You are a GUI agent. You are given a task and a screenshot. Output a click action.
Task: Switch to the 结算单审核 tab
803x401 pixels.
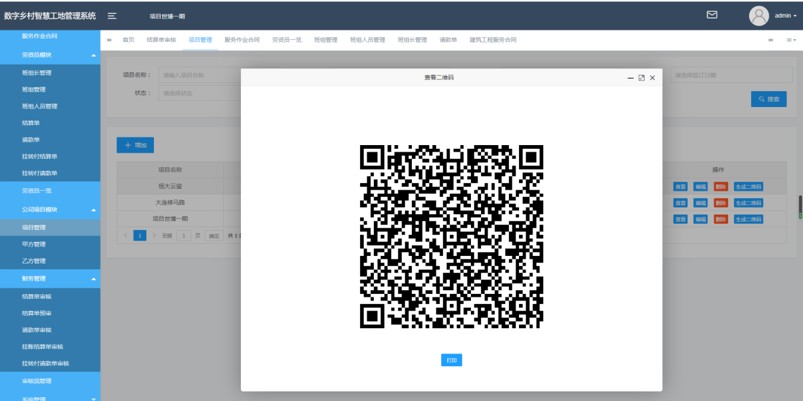pos(161,40)
